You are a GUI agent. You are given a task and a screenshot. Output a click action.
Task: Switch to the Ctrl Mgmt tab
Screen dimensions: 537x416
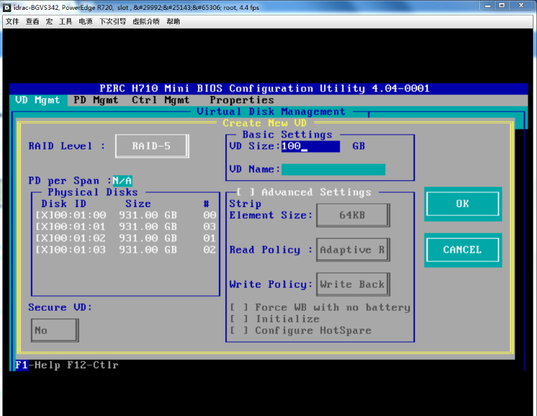161,100
